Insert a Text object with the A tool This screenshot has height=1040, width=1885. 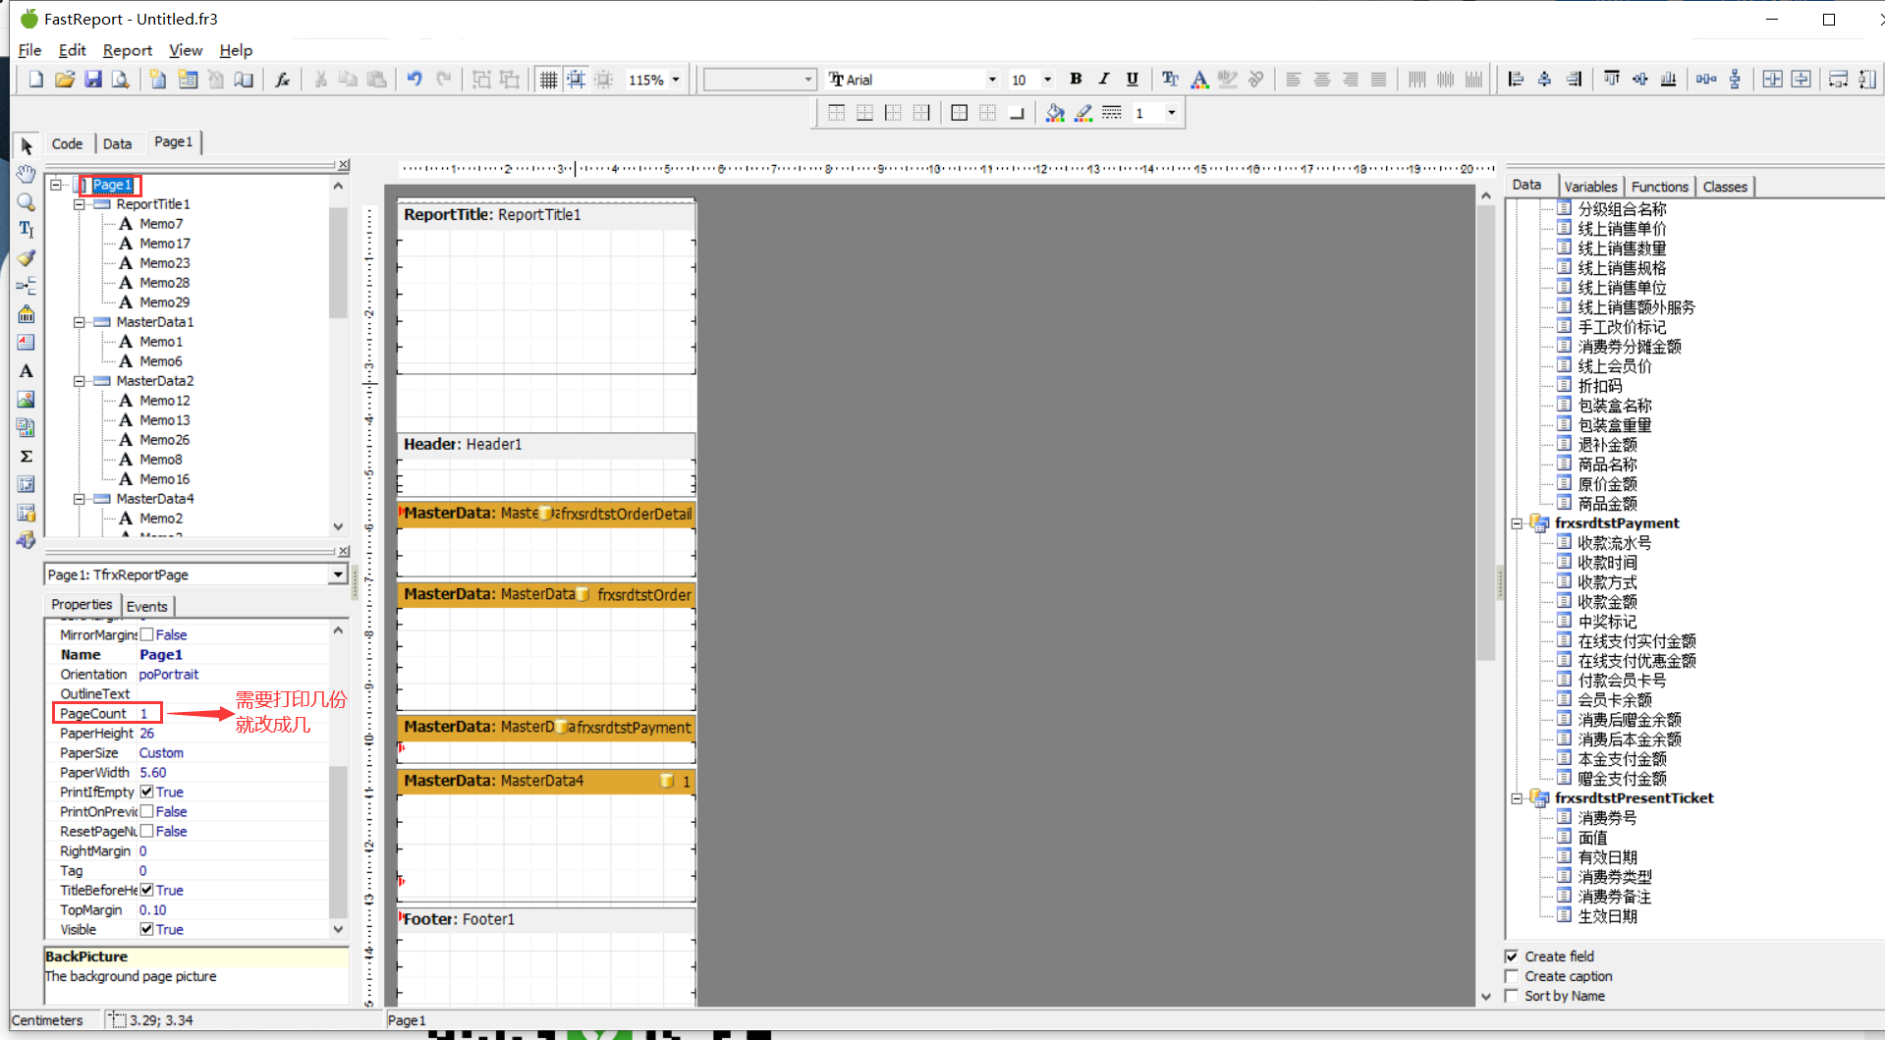27,371
